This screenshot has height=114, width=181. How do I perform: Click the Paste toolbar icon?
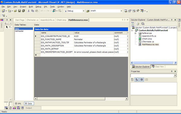tap(37, 11)
